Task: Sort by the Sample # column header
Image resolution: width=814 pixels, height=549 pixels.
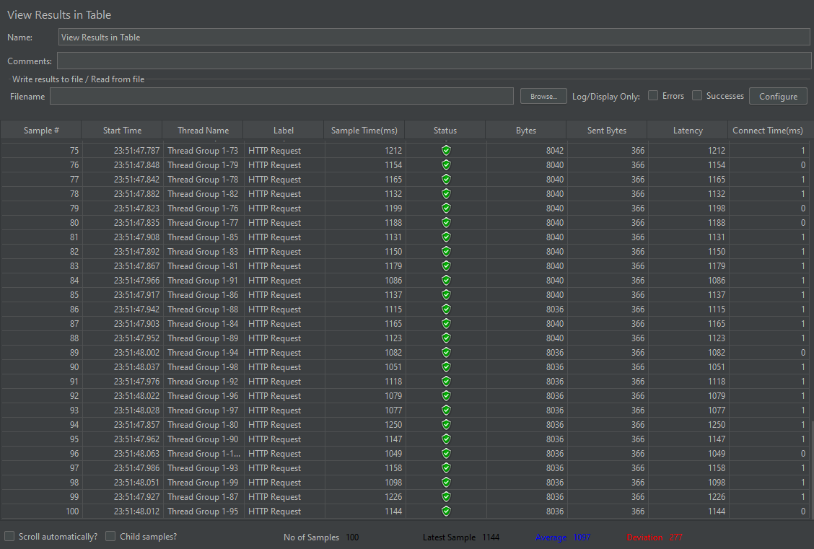Action: click(x=41, y=131)
